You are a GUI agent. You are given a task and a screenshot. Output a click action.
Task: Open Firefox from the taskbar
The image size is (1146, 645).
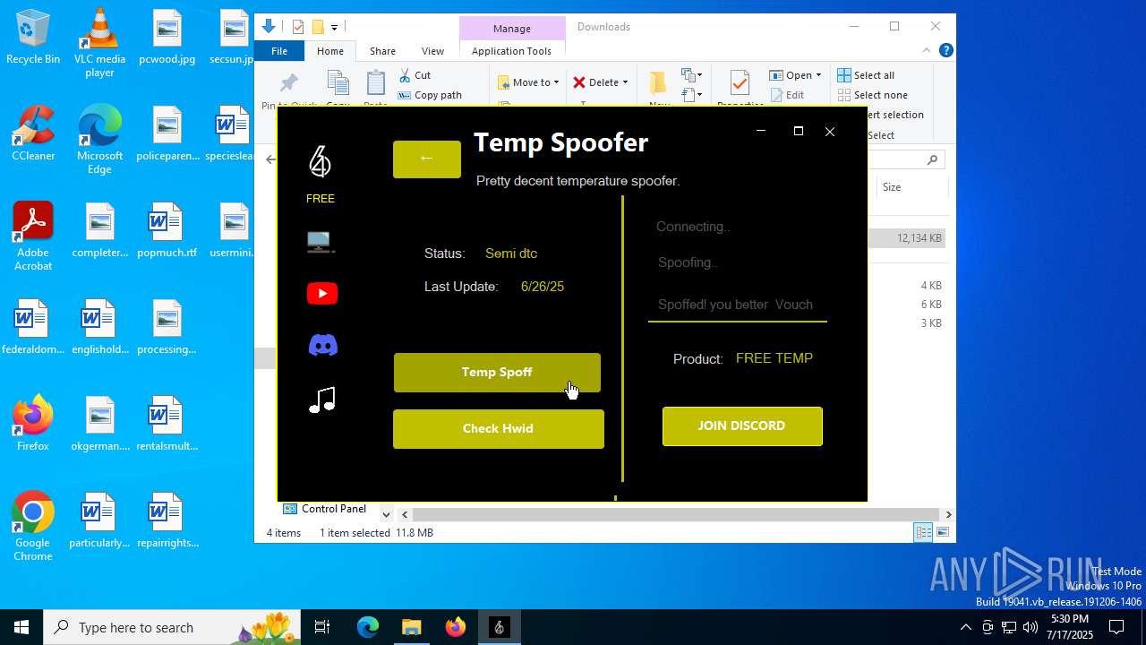[455, 627]
